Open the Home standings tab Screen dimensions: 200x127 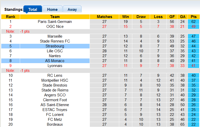(x=52, y=9)
